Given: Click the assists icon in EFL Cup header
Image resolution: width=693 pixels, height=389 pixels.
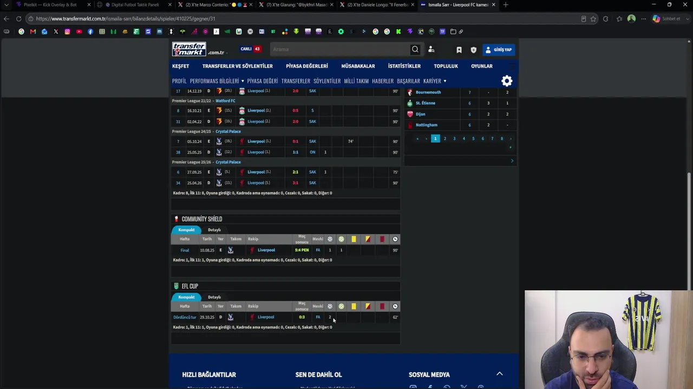Looking at the screenshot, I should point(341,306).
